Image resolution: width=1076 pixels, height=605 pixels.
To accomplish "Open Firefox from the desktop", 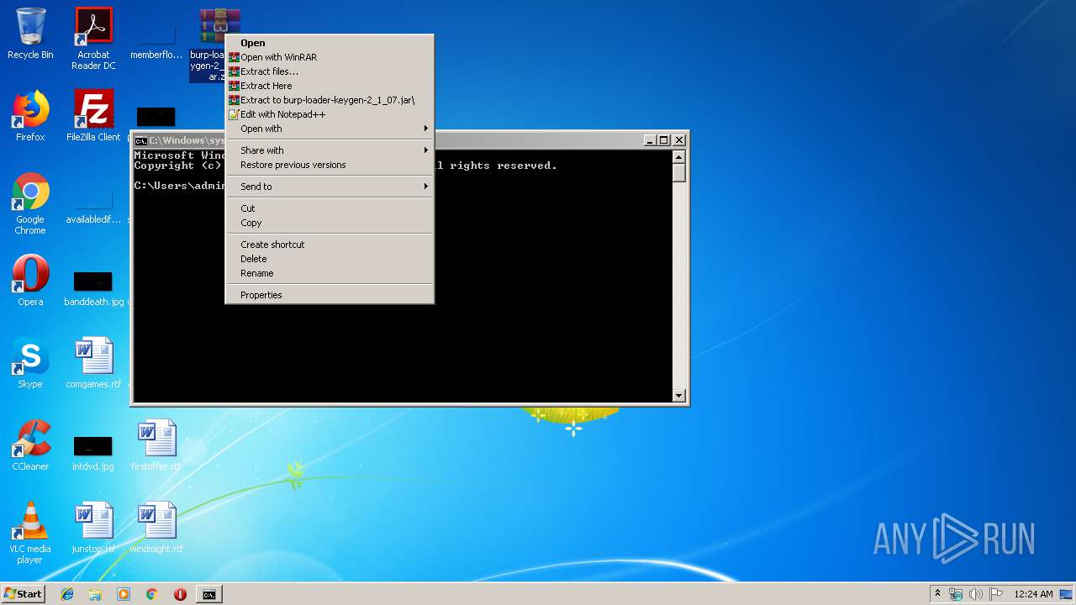I will coord(30,116).
